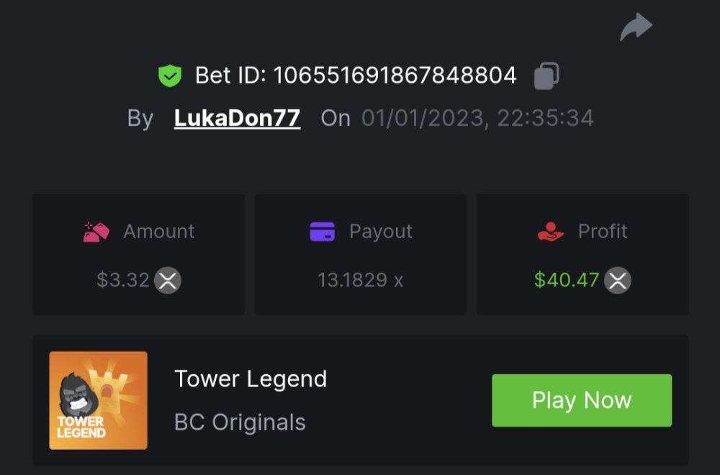The image size is (720, 475).
Task: Click the Payout label text
Action: (381, 232)
